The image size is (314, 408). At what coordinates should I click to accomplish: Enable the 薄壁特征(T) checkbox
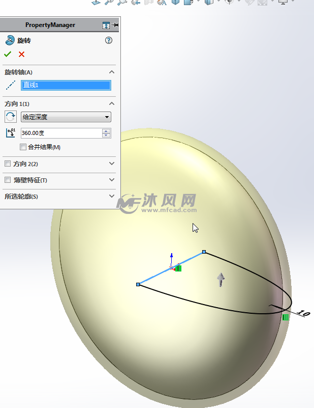(8, 180)
